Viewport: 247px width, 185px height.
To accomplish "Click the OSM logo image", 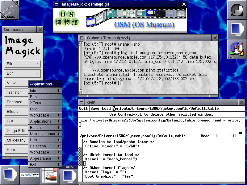I will 120,19.
